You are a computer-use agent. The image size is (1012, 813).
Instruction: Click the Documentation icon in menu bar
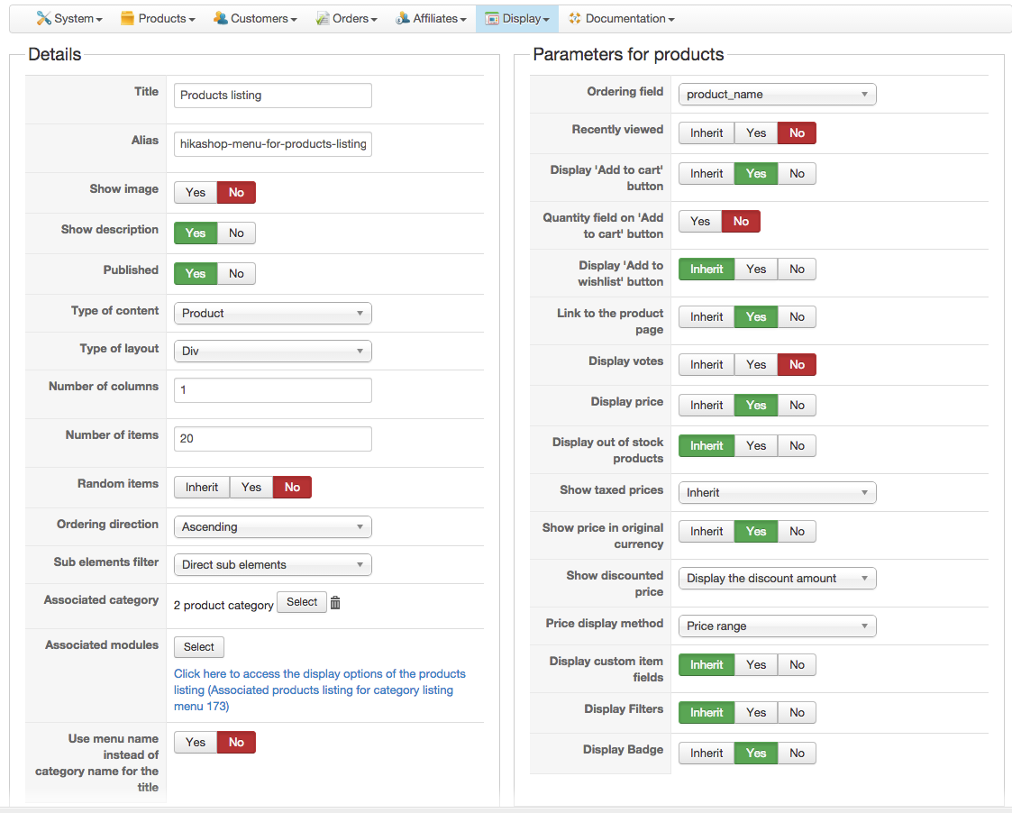(x=575, y=18)
